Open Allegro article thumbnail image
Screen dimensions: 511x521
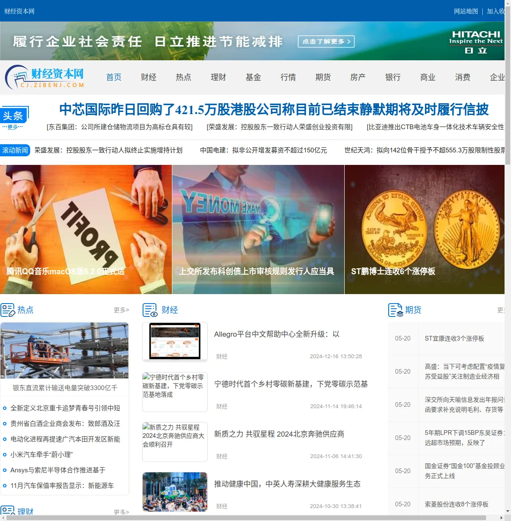tap(175, 342)
